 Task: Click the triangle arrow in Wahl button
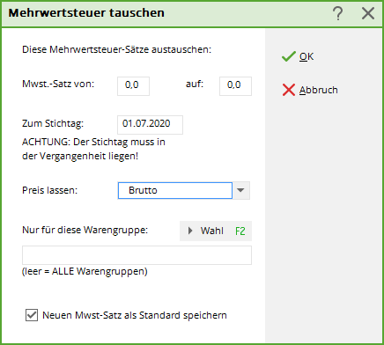tap(190, 231)
